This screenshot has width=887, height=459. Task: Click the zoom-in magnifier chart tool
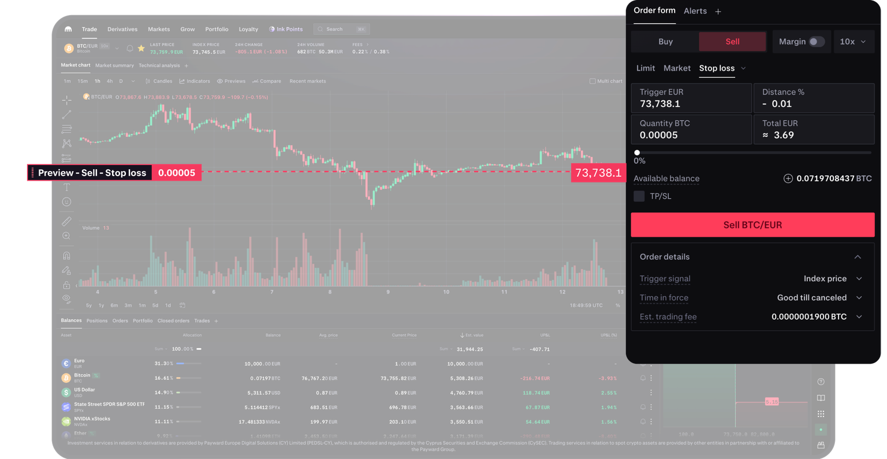[66, 236]
